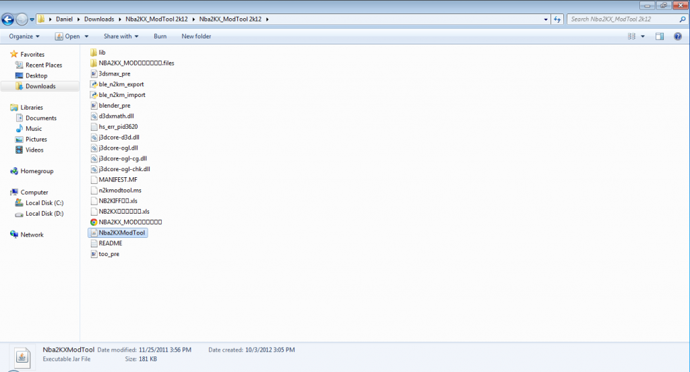Select the Nba2KXModTool jar file

click(x=122, y=232)
